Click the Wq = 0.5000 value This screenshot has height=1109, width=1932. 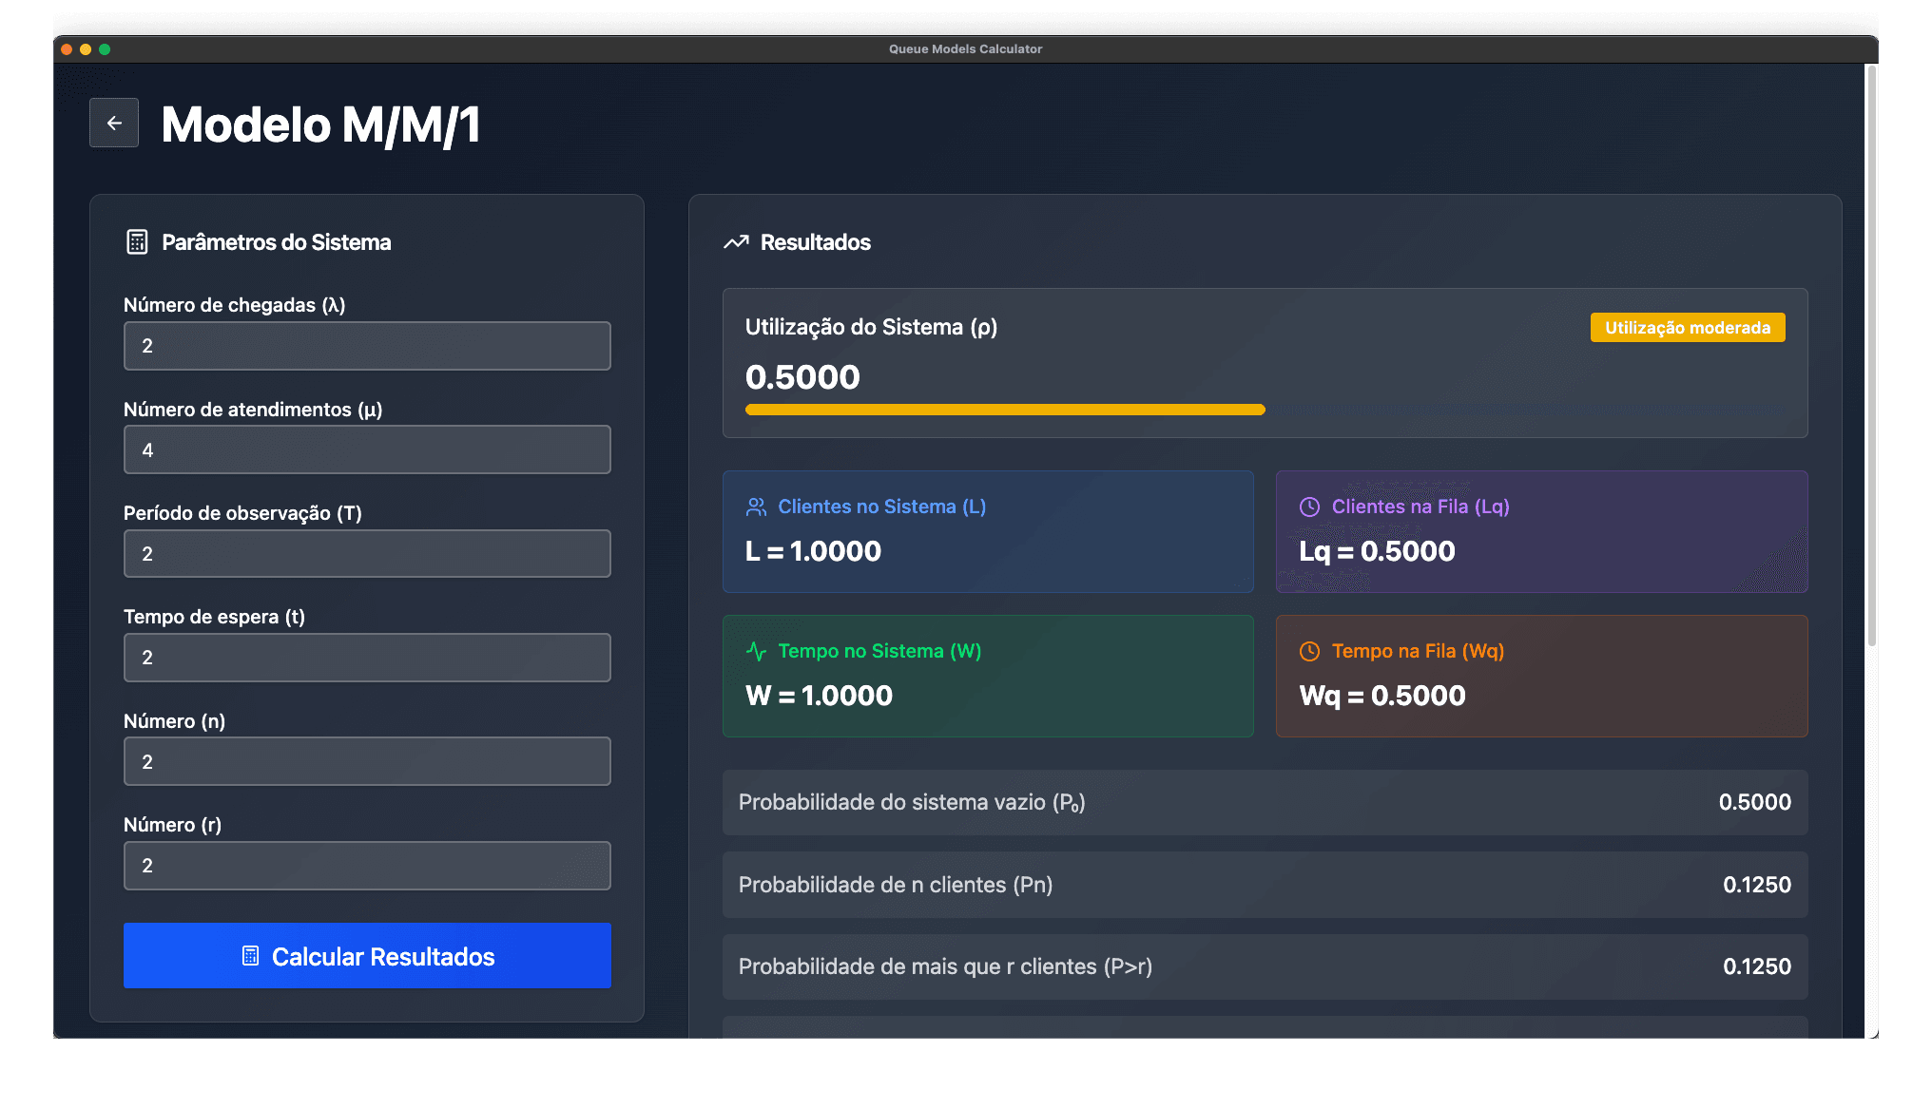click(1382, 696)
